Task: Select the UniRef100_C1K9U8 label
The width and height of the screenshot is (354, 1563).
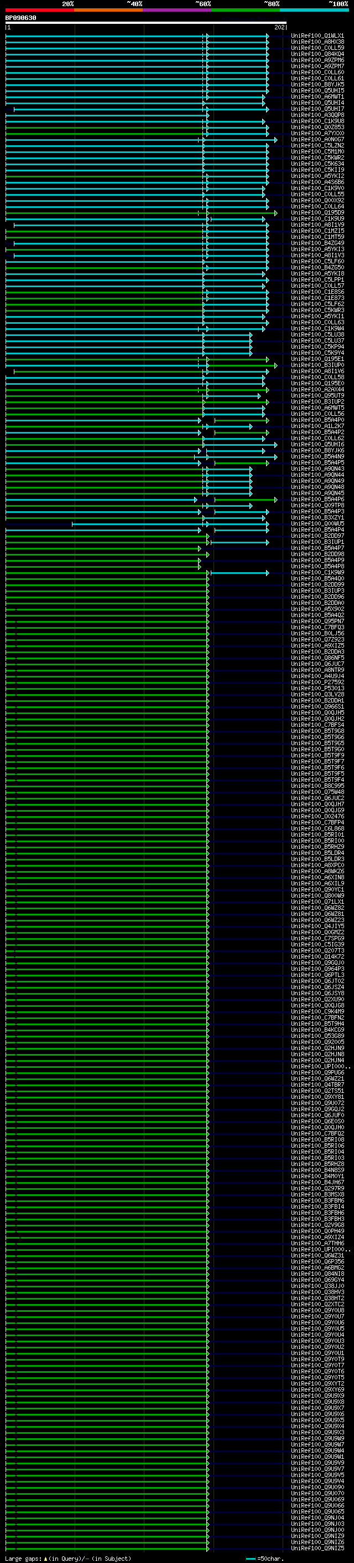Action: click(x=317, y=121)
